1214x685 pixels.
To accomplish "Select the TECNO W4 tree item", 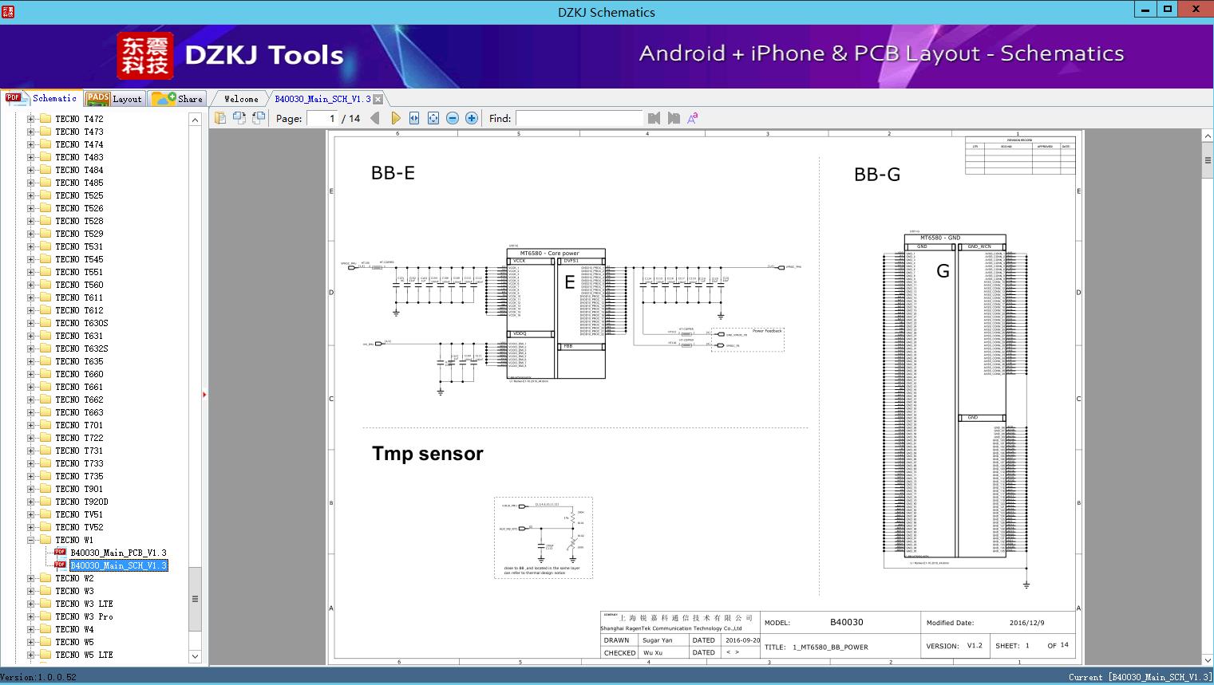I will pyautogui.click(x=74, y=629).
